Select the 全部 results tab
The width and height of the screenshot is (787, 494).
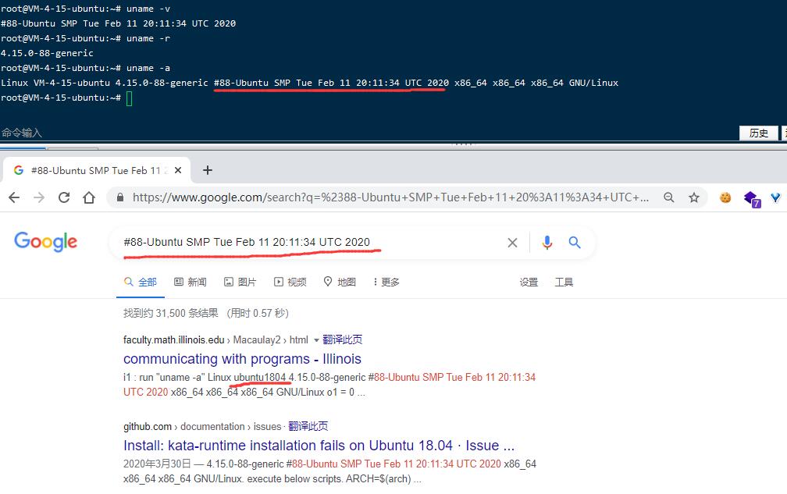coord(141,282)
